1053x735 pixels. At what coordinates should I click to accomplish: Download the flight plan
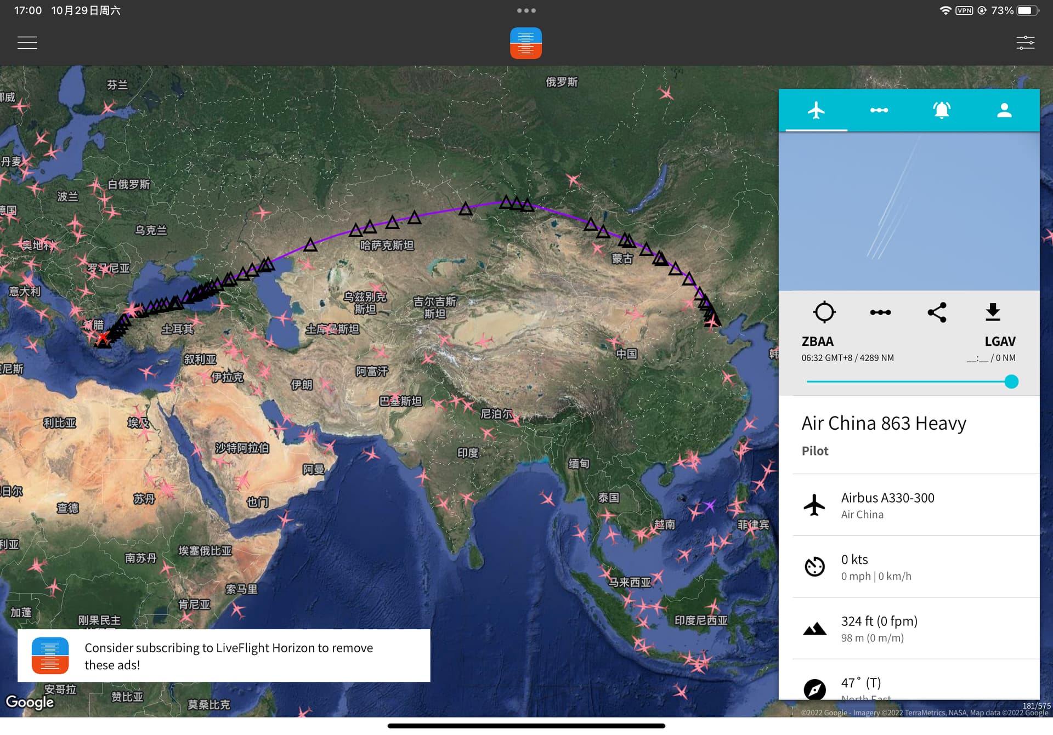pyautogui.click(x=993, y=312)
